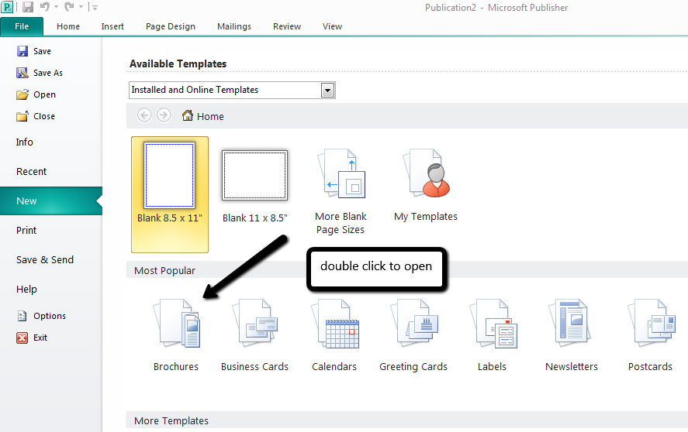Viewport: 688px width, 432px height.
Task: Open the Page Design tab
Action: tap(170, 27)
